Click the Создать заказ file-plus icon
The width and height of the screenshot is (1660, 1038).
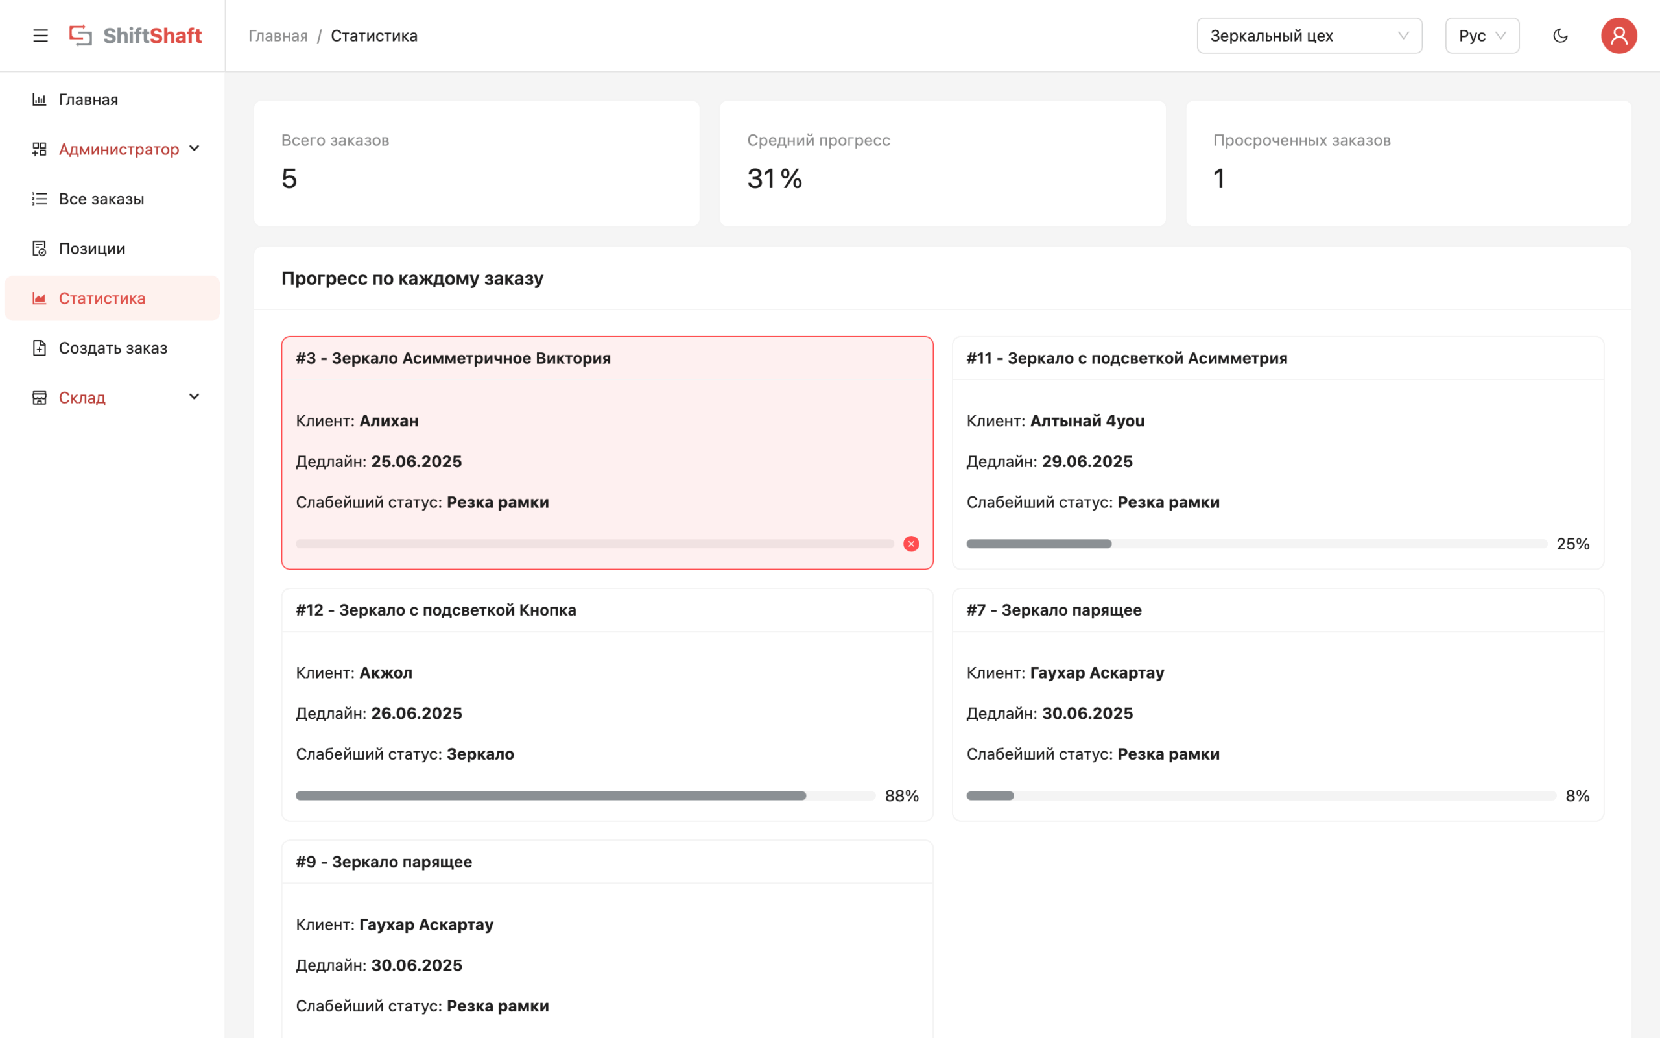pyautogui.click(x=39, y=348)
